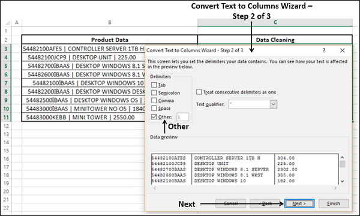The image size is (360, 216).
Task: Select column C header
Action: click(x=275, y=22)
